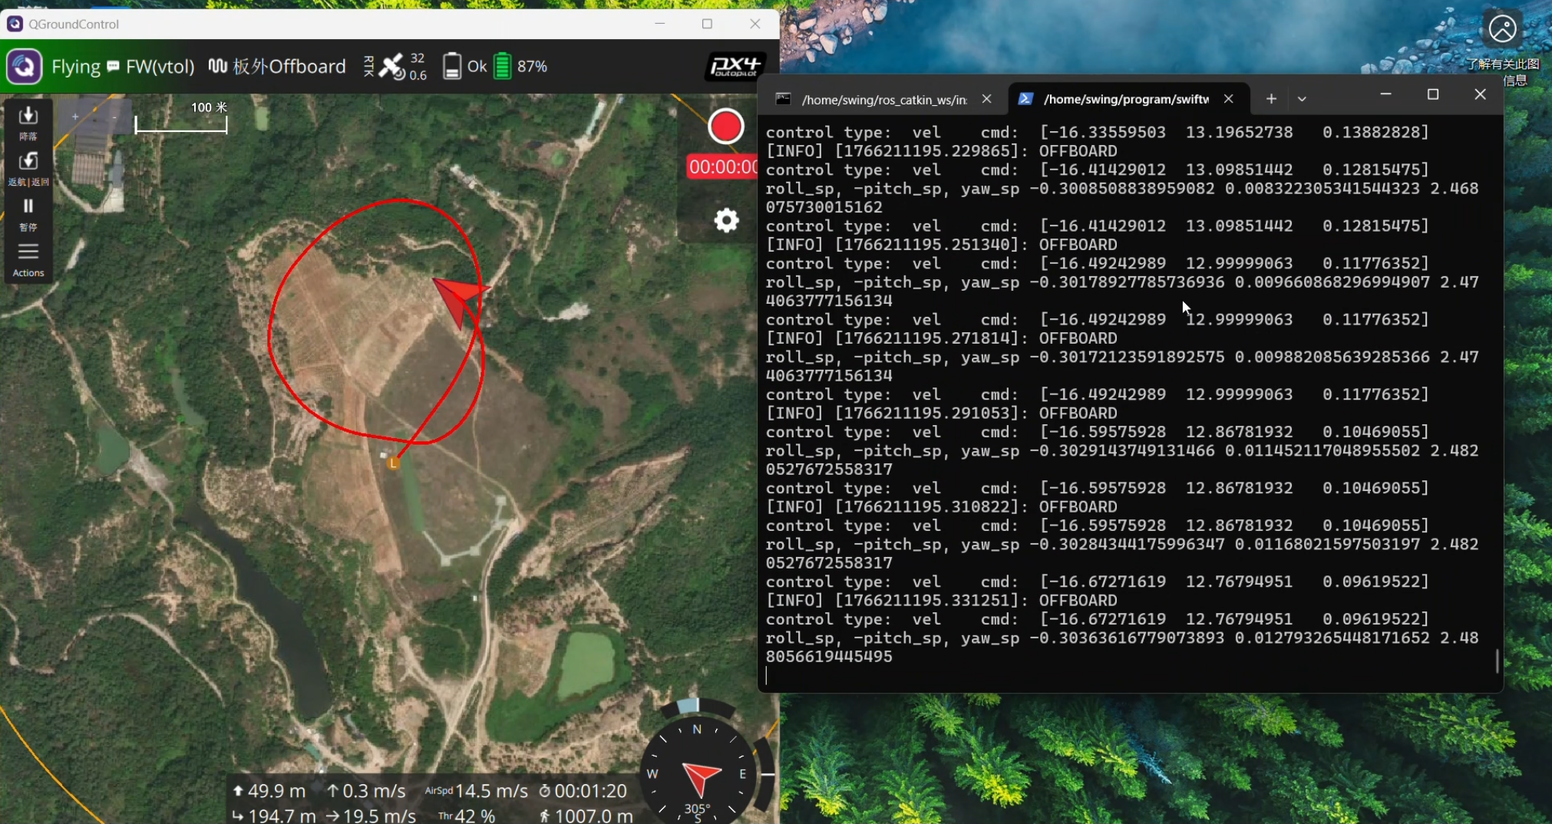
Task: Click the PowerShell icon on active terminal tab
Action: pos(1025,99)
